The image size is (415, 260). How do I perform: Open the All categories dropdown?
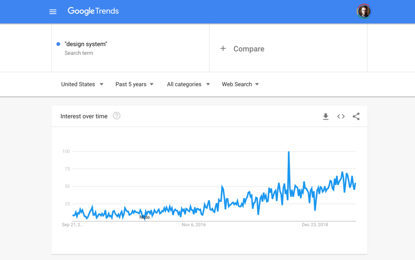(188, 84)
